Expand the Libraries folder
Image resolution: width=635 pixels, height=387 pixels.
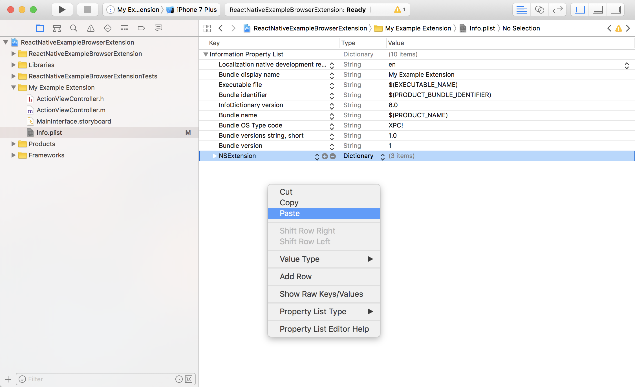(13, 65)
